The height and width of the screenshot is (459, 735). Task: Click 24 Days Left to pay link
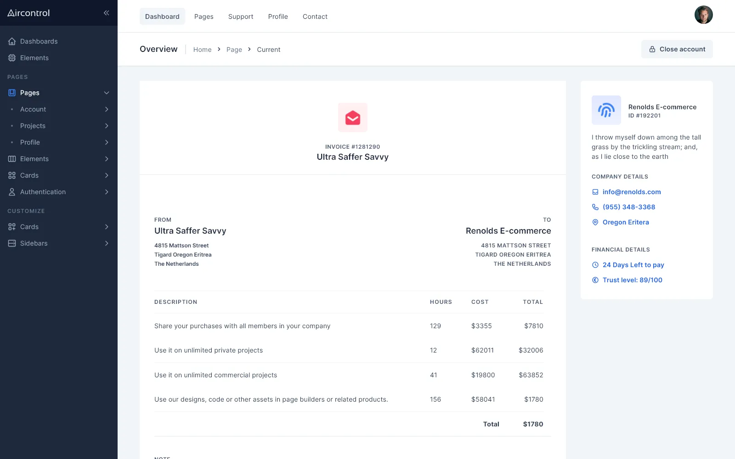633,265
